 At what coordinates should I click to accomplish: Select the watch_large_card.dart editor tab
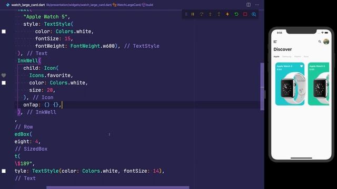[x=28, y=5]
